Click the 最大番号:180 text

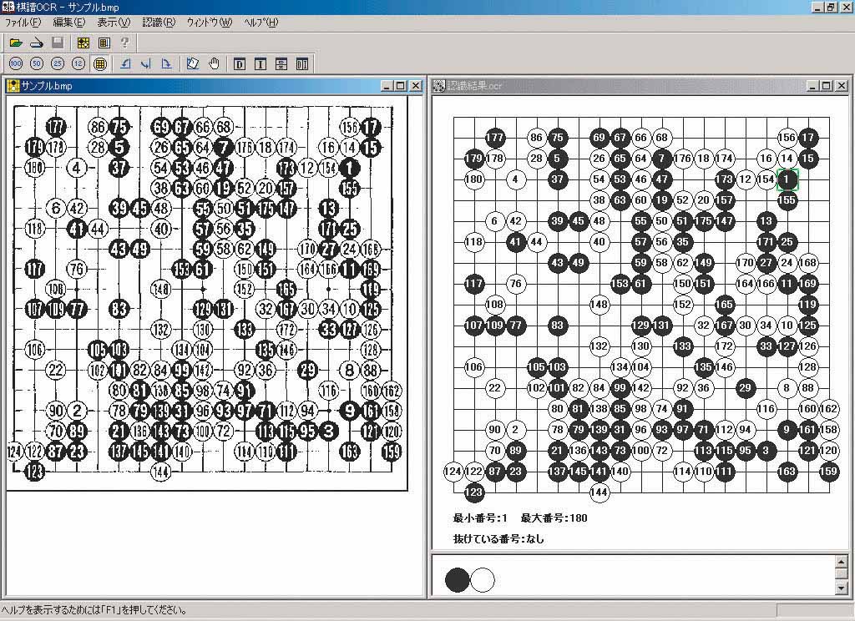[554, 518]
